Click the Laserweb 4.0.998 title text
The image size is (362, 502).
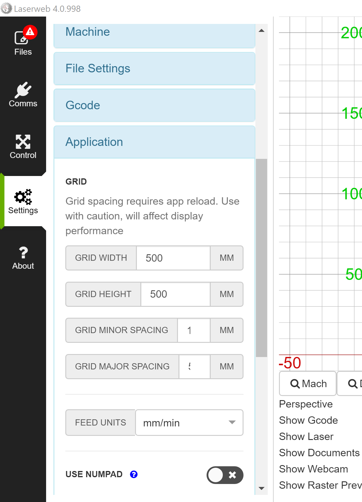[47, 9]
